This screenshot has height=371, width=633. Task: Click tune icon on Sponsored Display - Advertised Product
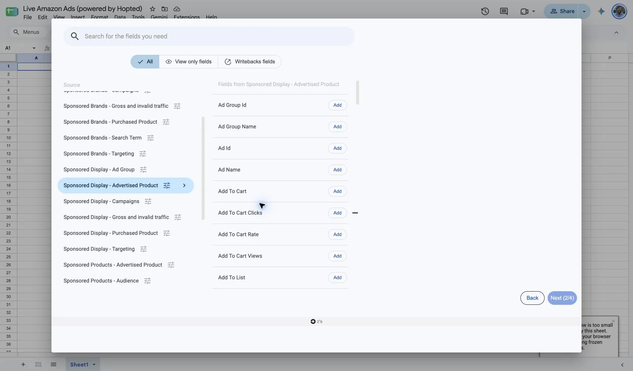tap(167, 186)
